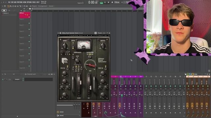Toggle the song/pattern mode switch
The height and width of the screenshot is (118, 211).
tap(102, 3)
